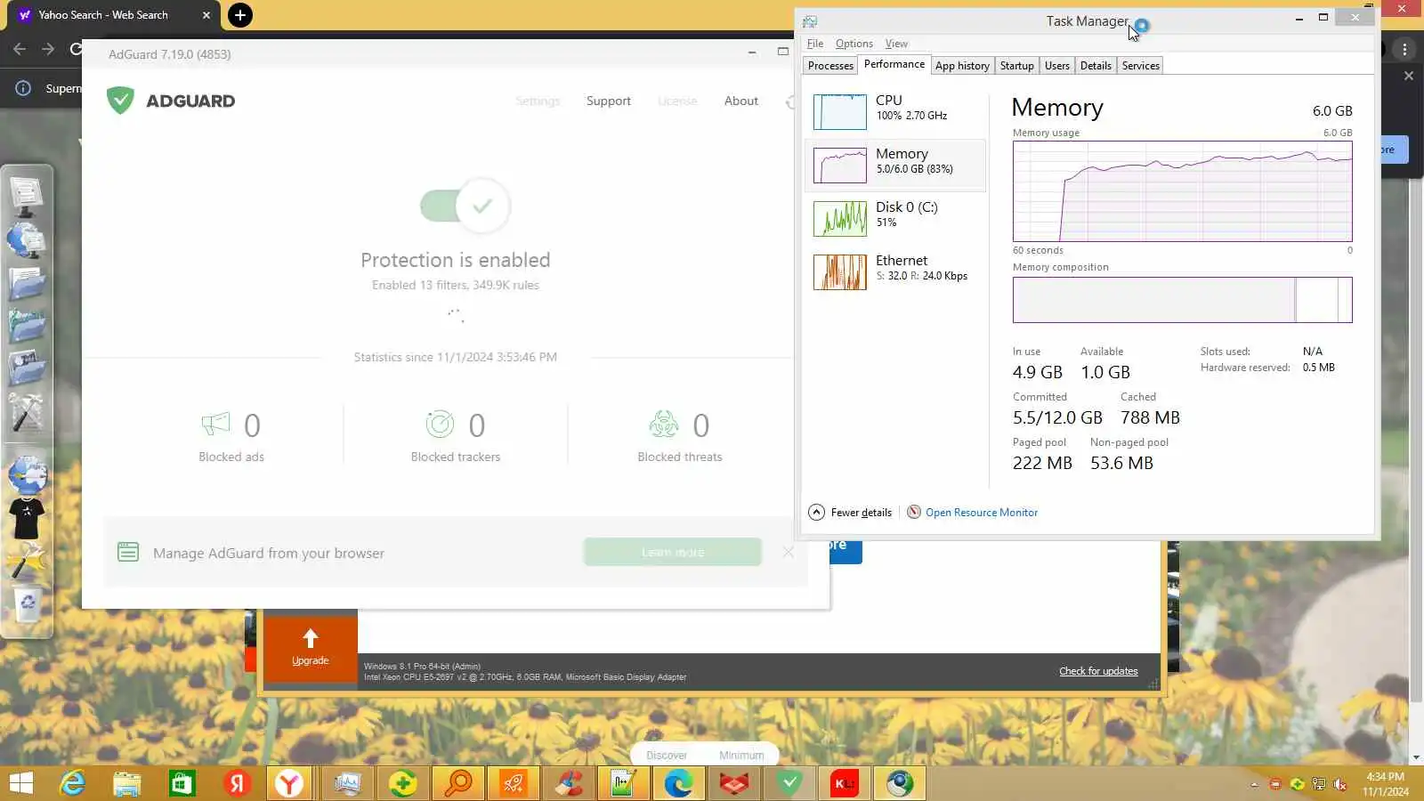
Task: Open the magnifier search app on taskbar
Action: [458, 783]
